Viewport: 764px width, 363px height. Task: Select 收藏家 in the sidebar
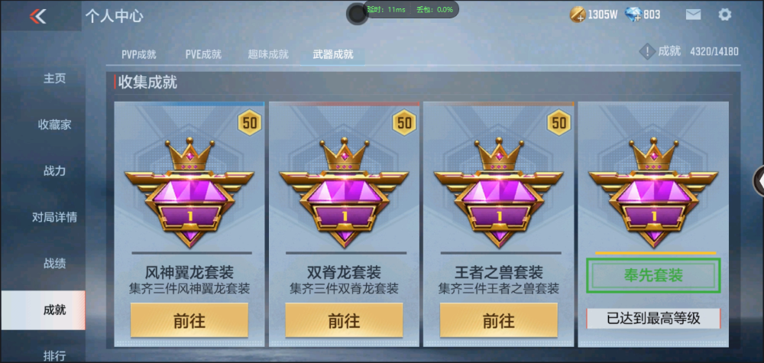[54, 125]
